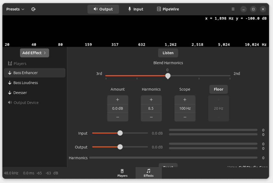The image size is (273, 183).
Task: Open the hamburger main menu
Action: [x=233, y=9]
